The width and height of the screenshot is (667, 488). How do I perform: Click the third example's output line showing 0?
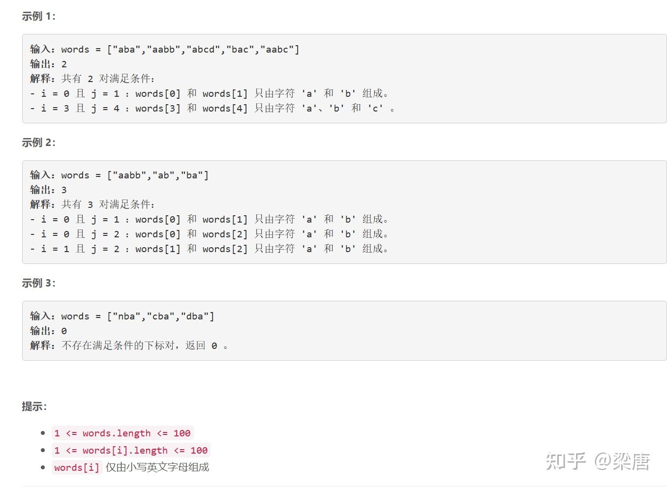pyautogui.click(x=48, y=331)
